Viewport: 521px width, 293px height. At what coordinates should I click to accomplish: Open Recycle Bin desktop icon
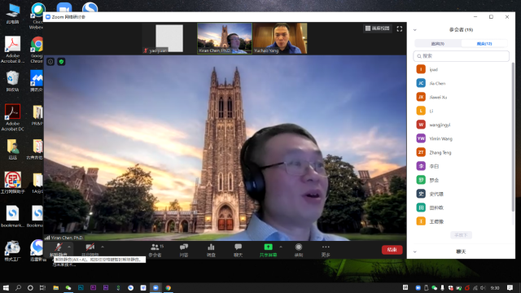click(13, 81)
